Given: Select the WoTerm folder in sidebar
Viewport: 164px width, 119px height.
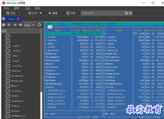Looking at the screenshot, I should click(x=15, y=111).
